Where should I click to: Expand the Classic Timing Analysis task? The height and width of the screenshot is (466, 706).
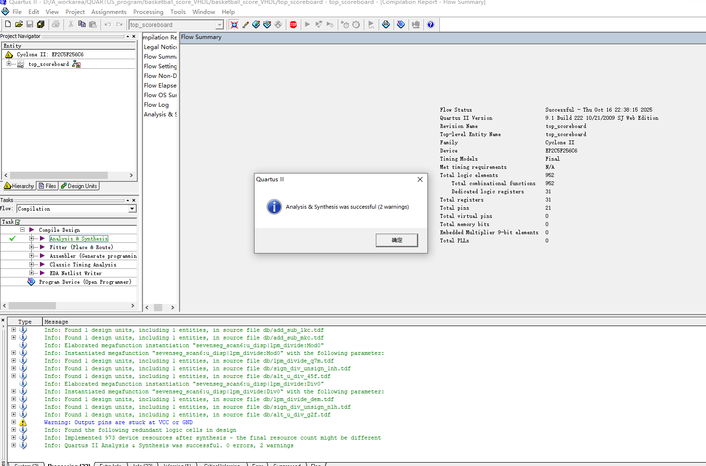click(x=31, y=264)
